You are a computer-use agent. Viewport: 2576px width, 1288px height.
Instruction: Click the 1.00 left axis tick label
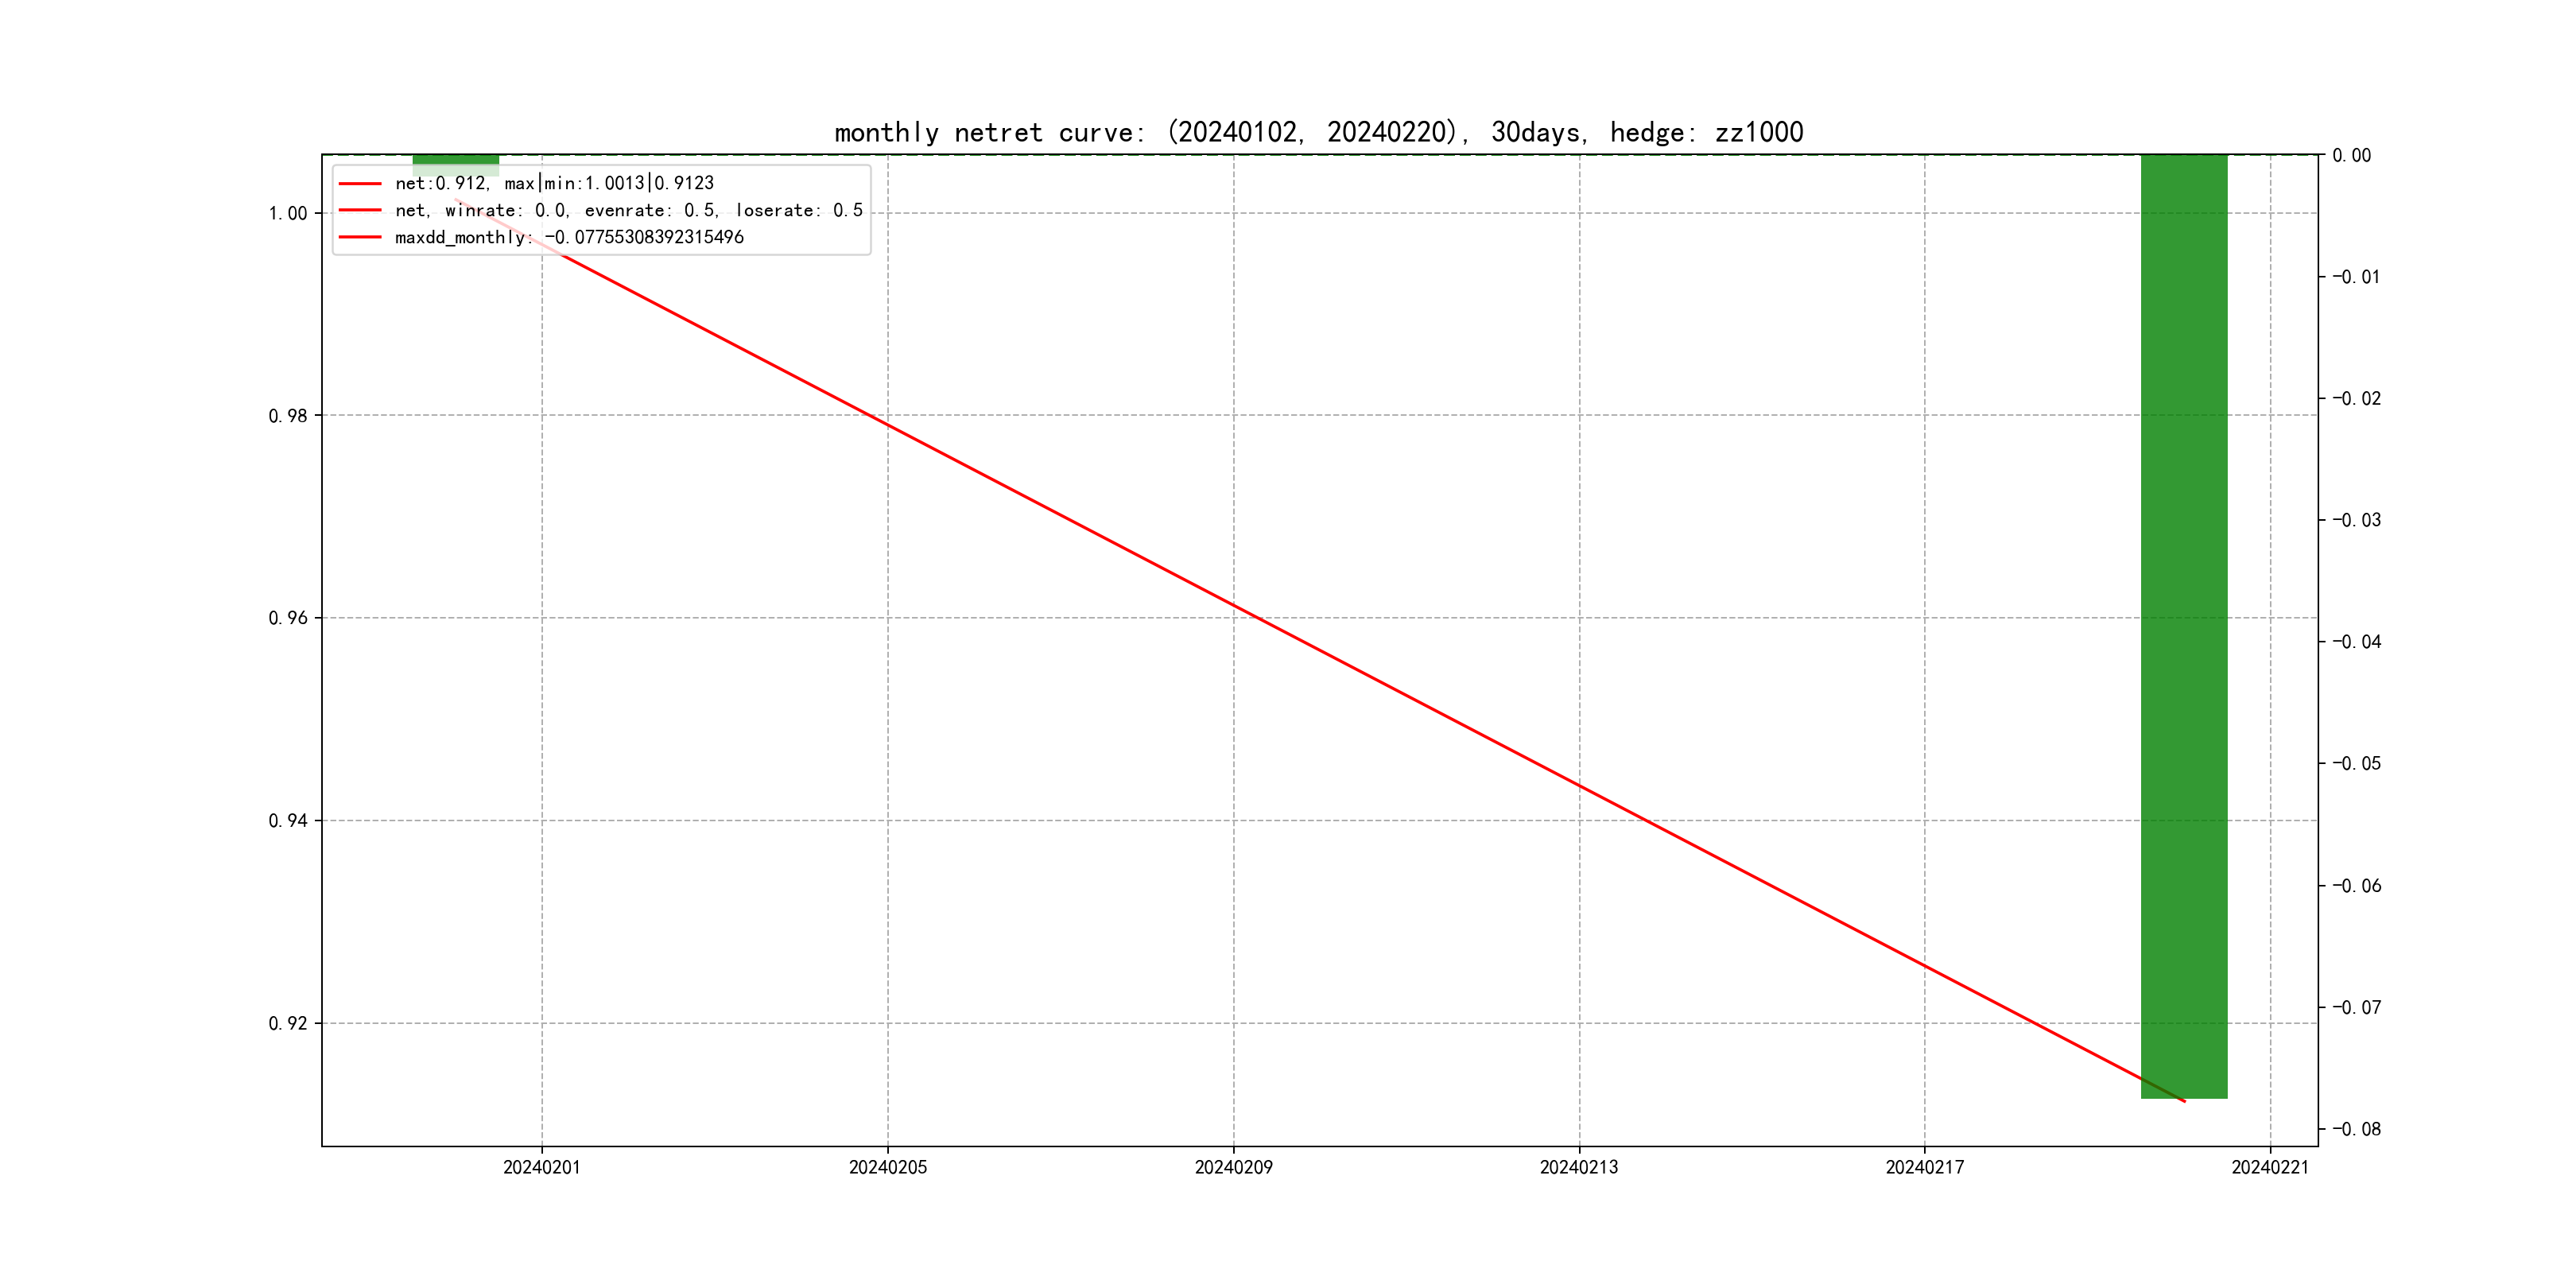coord(288,213)
